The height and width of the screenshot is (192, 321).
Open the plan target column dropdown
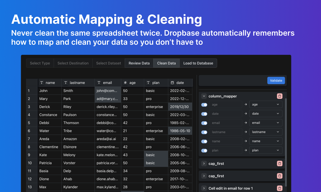(266, 150)
